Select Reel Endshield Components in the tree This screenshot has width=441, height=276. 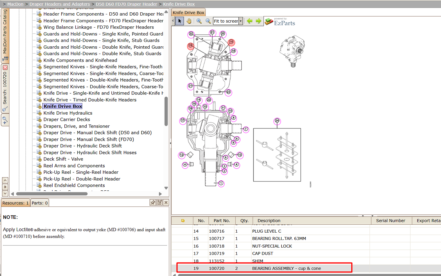(74, 185)
